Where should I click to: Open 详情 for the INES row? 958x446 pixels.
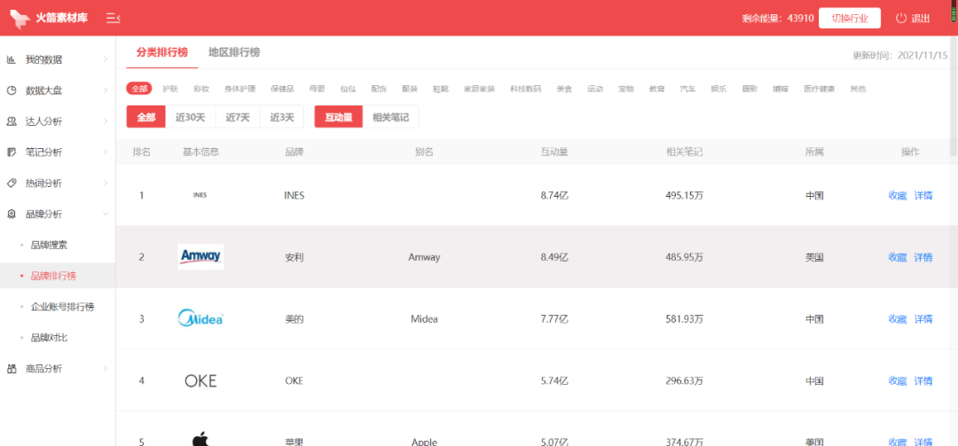tap(923, 195)
